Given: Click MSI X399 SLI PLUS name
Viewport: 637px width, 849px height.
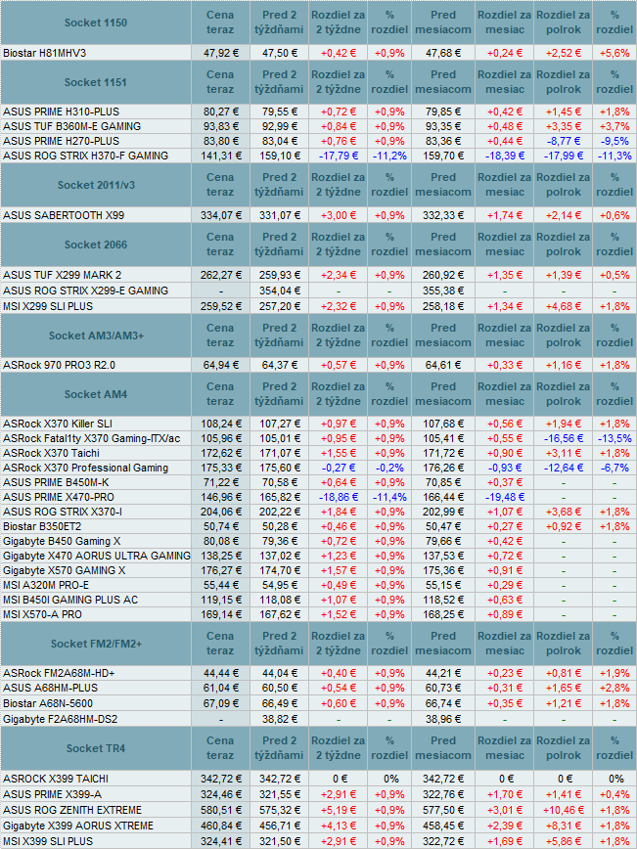Looking at the screenshot, I should 48,841.
